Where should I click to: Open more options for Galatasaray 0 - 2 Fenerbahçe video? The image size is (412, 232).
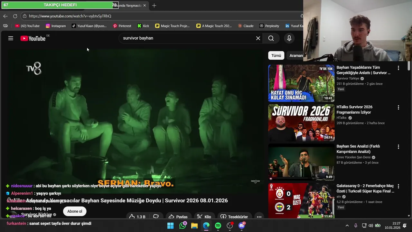(x=398, y=186)
